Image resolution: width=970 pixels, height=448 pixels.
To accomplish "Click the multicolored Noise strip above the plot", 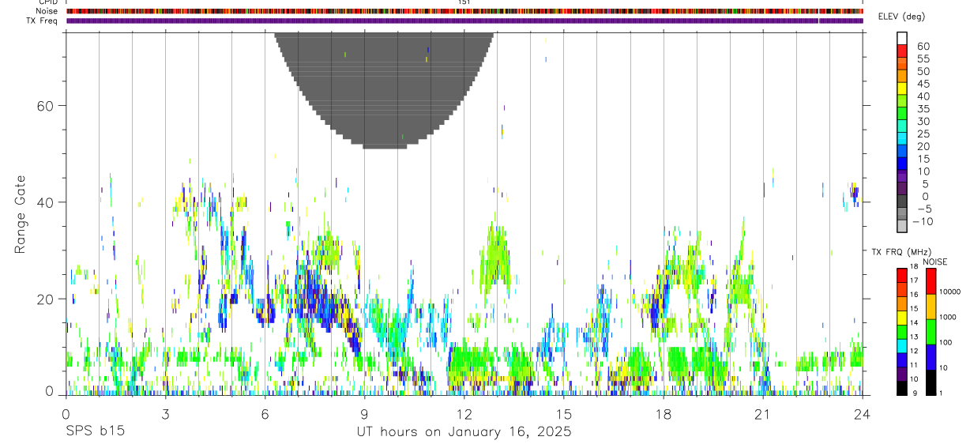I will click(464, 12).
